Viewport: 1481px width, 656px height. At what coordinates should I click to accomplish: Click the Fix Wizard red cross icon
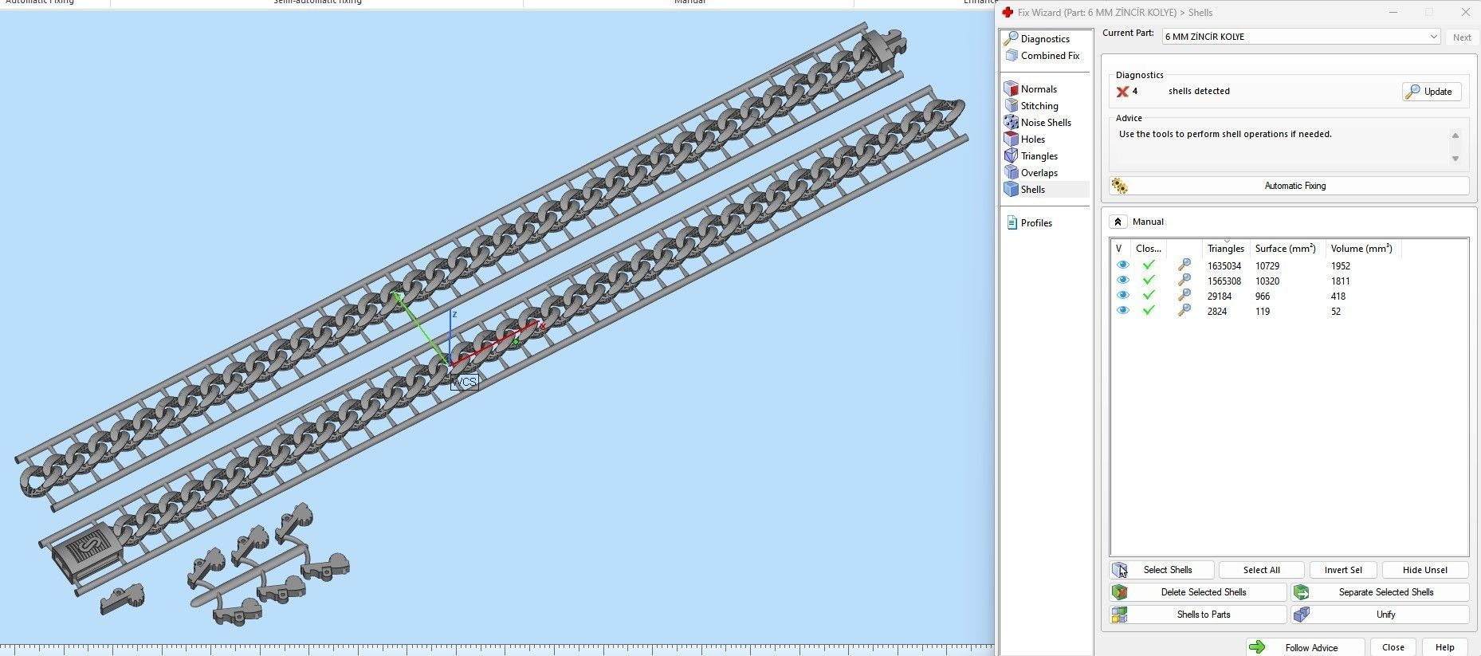pos(1008,12)
